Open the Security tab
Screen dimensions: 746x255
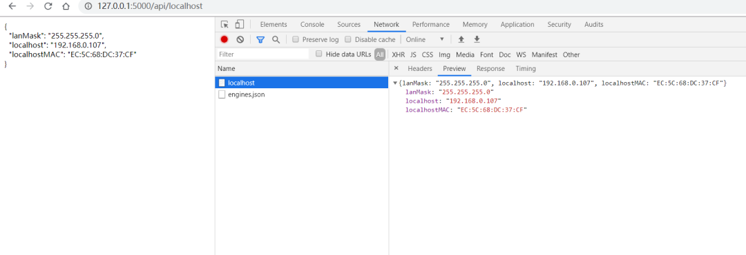(x=559, y=24)
